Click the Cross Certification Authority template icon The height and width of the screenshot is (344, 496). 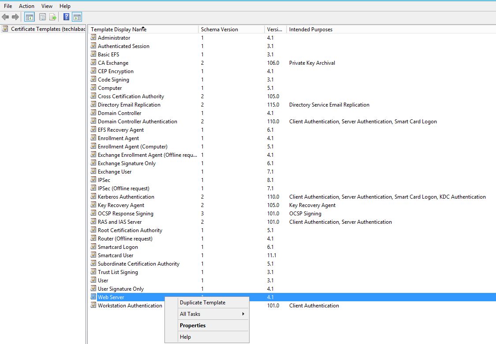(x=93, y=96)
